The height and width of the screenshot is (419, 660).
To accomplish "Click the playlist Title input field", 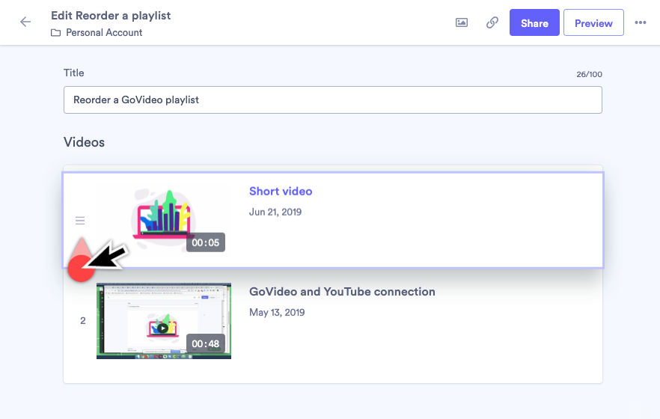I will pyautogui.click(x=332, y=100).
